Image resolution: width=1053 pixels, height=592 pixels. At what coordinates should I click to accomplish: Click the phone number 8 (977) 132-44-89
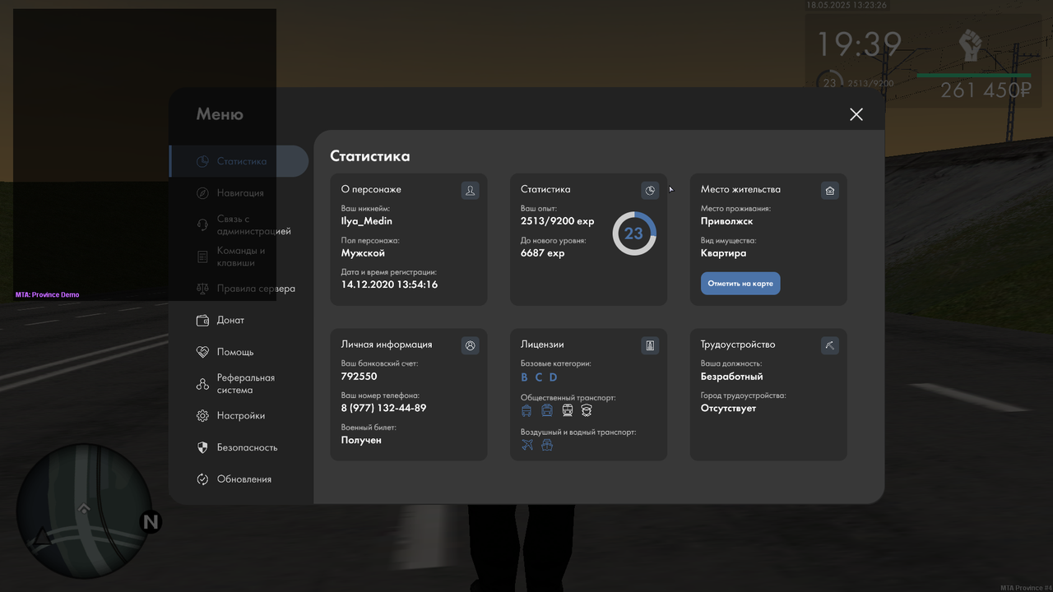pos(384,409)
